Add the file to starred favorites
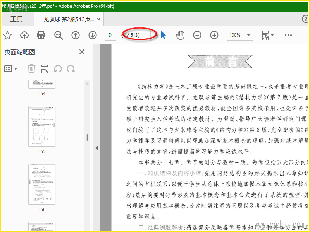The height and width of the screenshot is (232, 310). [7, 35]
